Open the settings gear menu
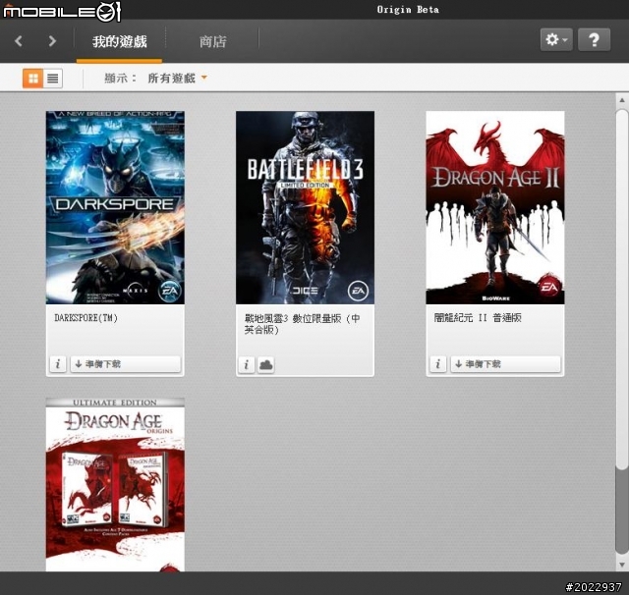 coord(556,39)
